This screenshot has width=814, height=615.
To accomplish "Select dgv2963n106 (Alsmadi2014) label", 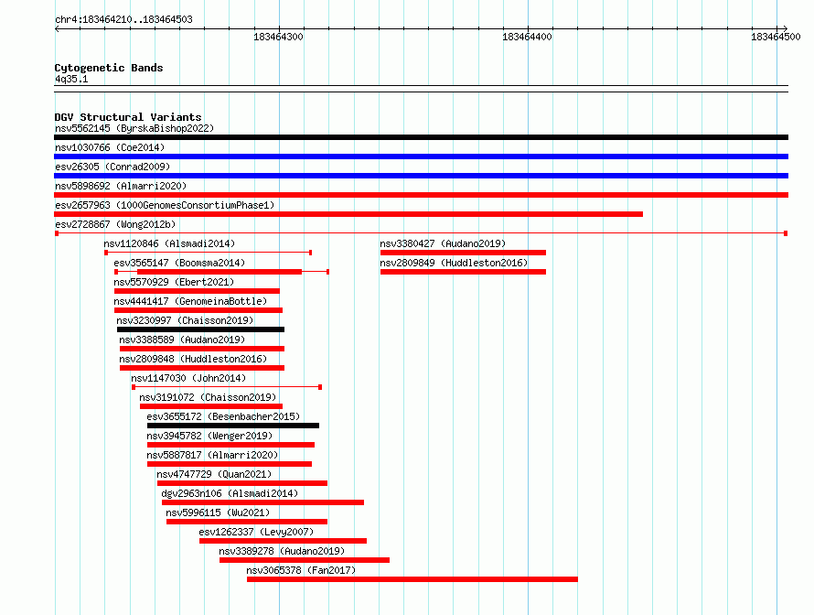I will click(x=230, y=493).
